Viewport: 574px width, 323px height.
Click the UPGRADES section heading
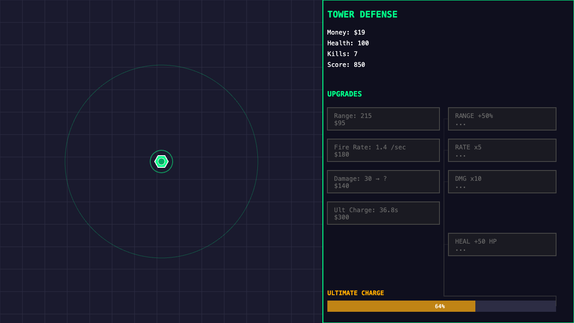(344, 94)
